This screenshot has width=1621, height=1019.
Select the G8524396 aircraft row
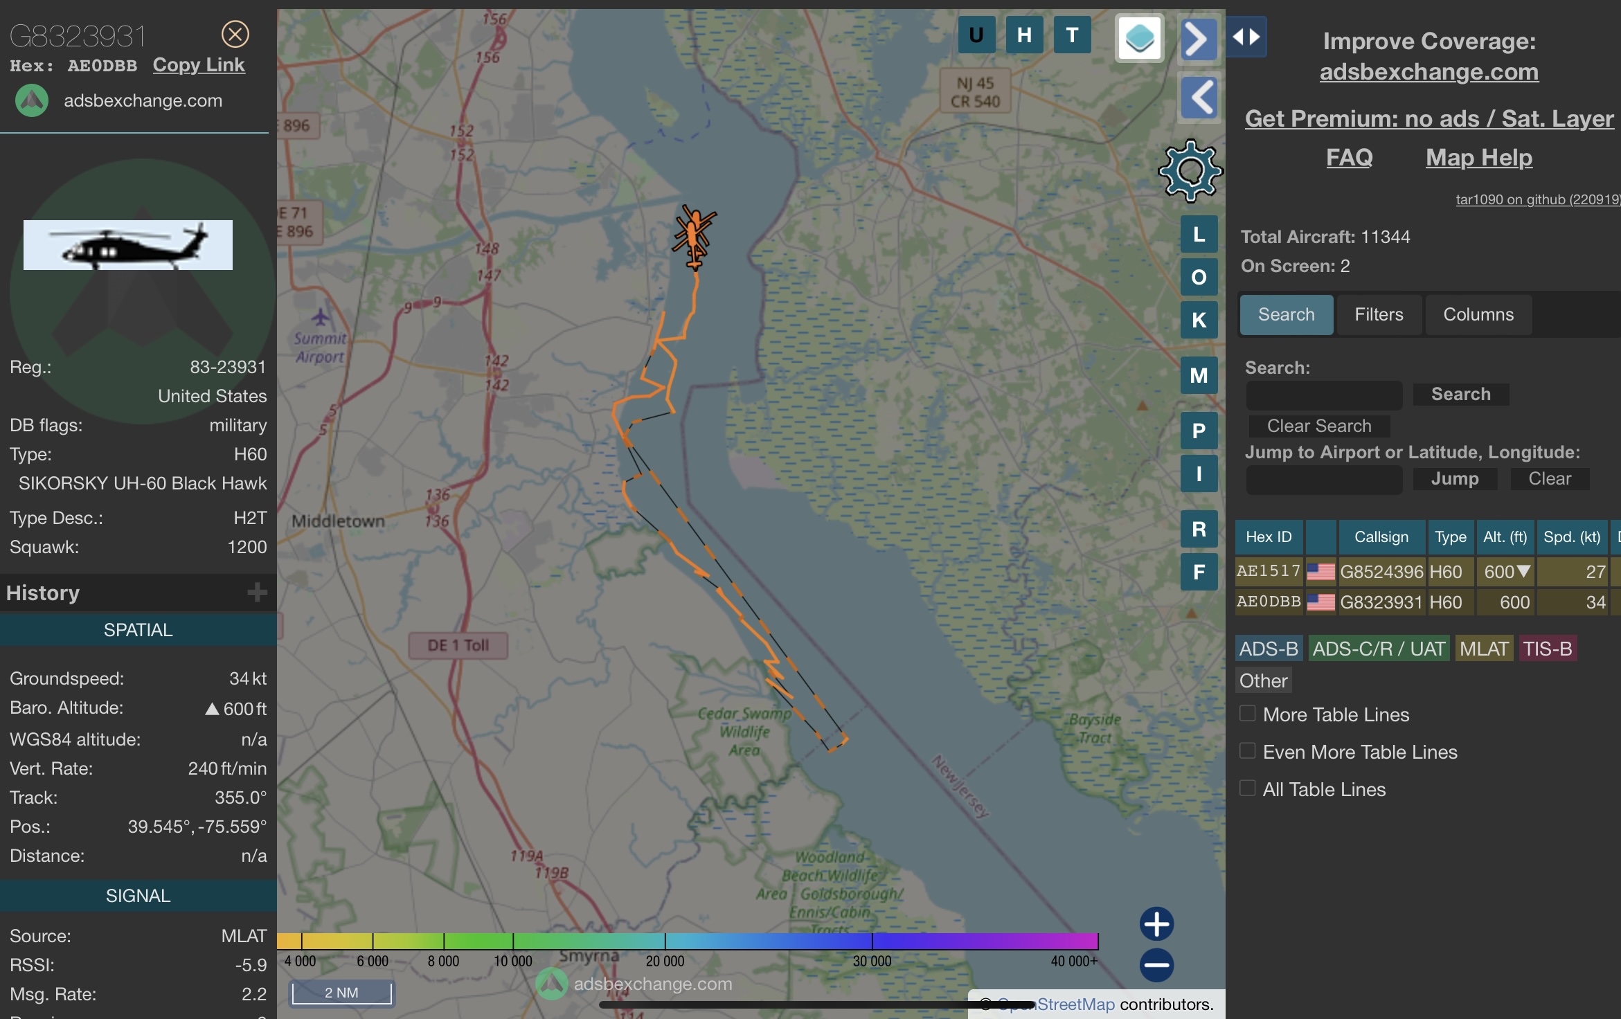(1428, 572)
